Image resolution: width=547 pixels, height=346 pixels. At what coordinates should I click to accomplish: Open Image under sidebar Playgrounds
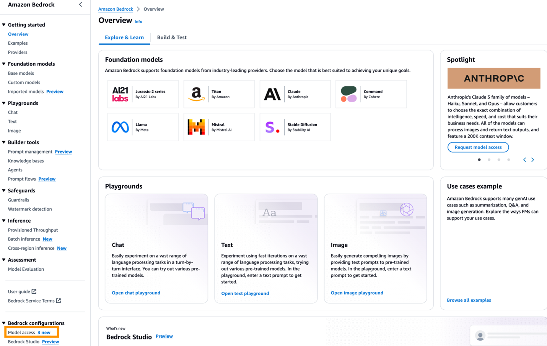click(15, 131)
